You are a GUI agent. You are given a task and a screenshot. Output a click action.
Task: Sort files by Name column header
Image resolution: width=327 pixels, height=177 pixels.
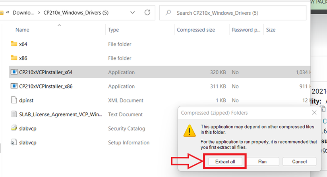coord(23,30)
